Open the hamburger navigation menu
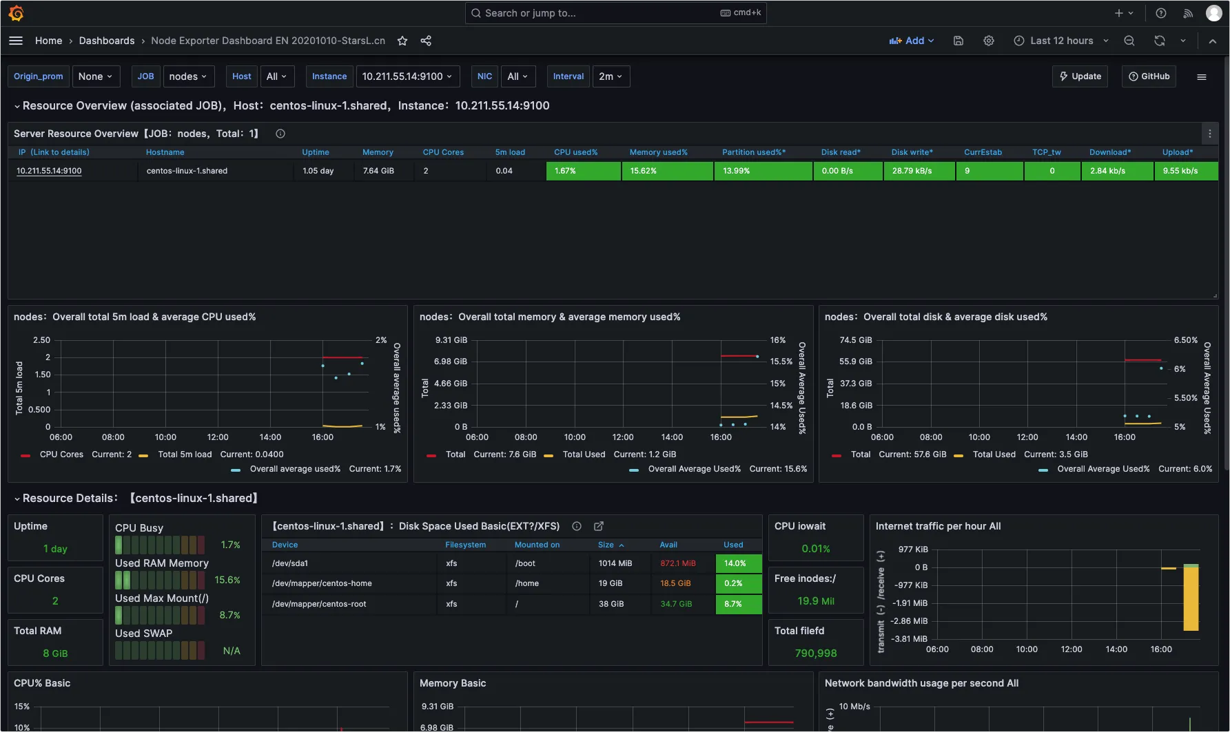 pyautogui.click(x=16, y=41)
